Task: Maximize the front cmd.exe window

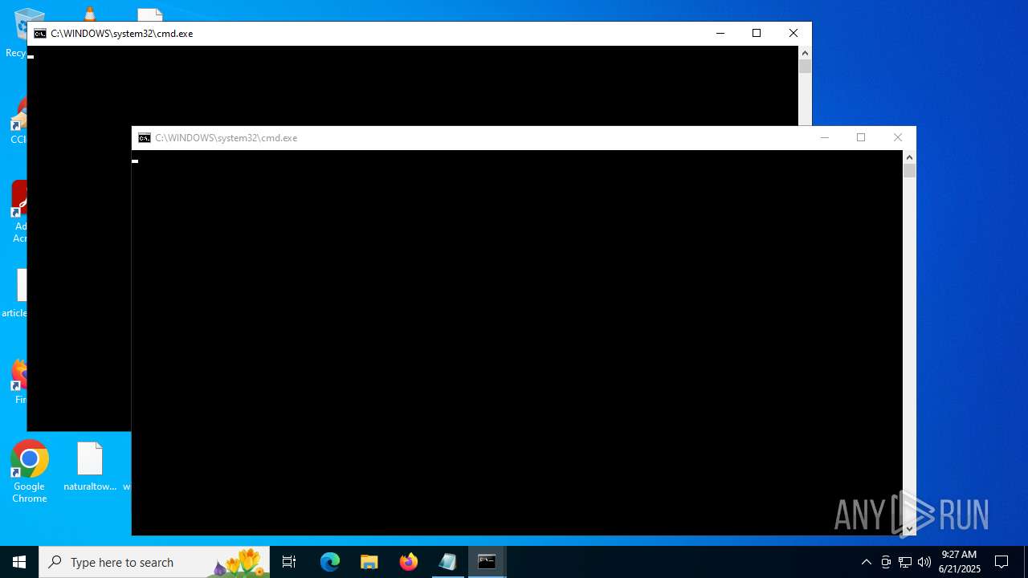Action: click(x=861, y=138)
